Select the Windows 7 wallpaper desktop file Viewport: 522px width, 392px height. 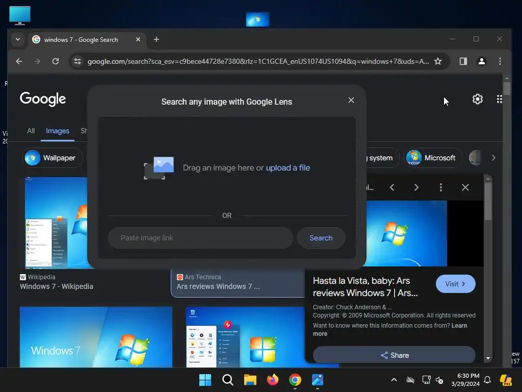pyautogui.click(x=257, y=19)
